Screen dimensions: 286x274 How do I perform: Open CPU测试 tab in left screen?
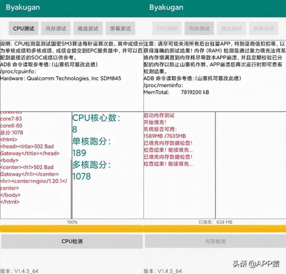tap(23, 29)
